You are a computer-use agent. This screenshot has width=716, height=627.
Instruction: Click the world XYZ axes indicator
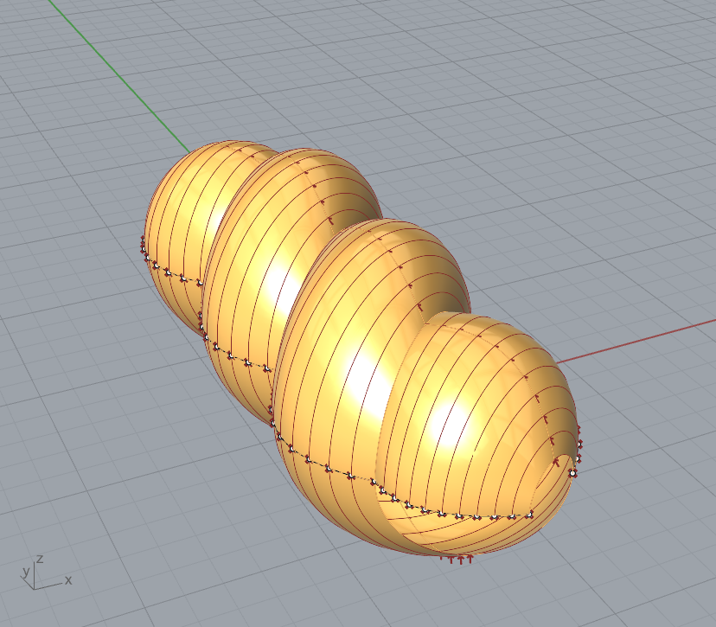(x=47, y=573)
